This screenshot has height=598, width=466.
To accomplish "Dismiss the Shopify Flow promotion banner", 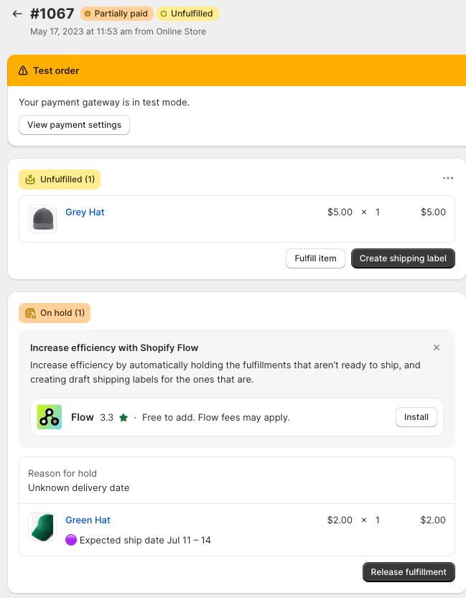I will tap(437, 347).
